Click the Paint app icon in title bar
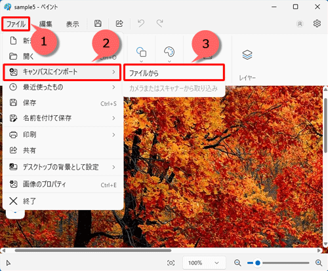Screen dimensions: 328x271 click(x=7, y=7)
